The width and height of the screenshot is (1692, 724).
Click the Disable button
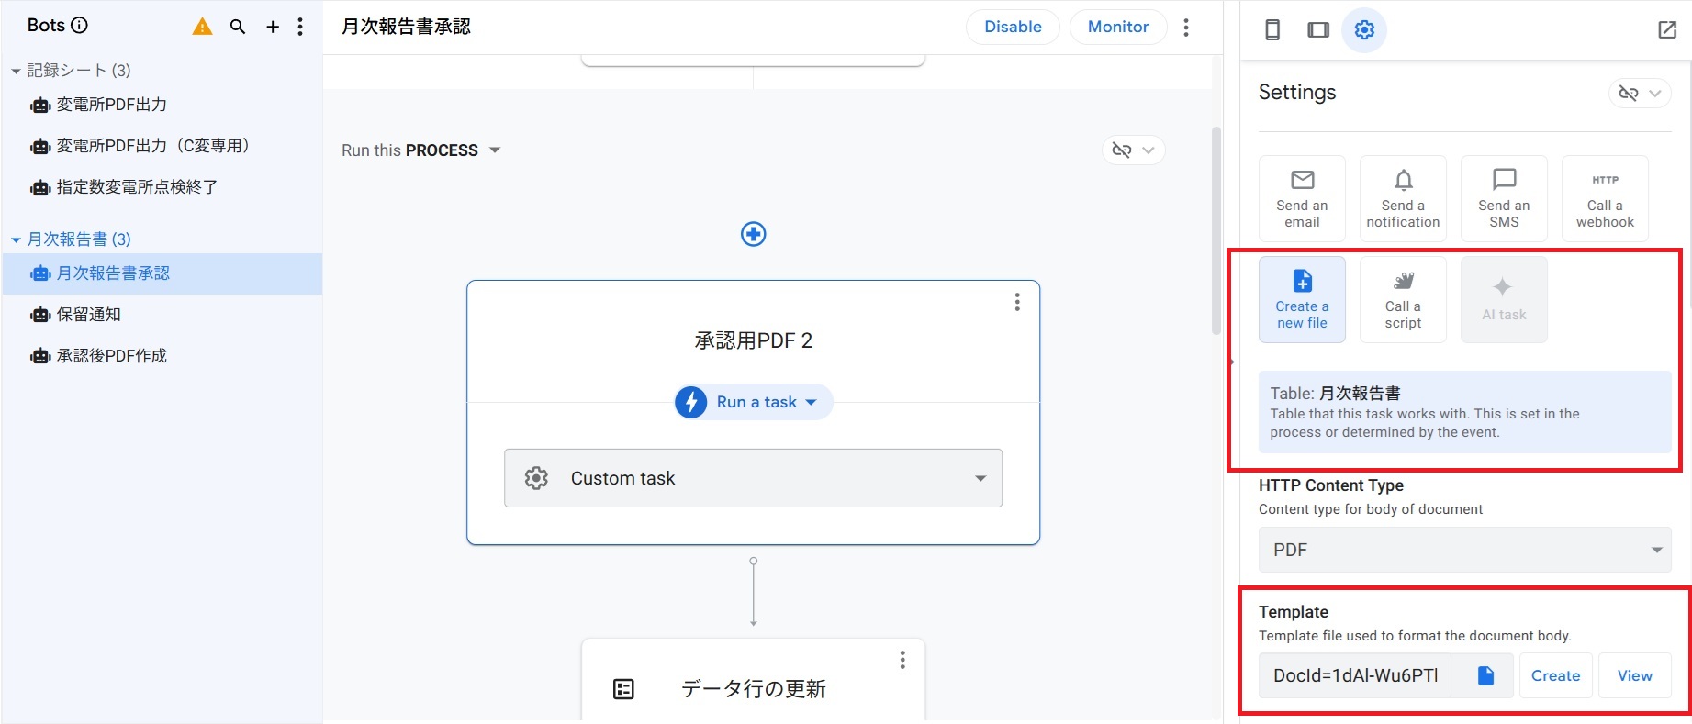point(1013,27)
